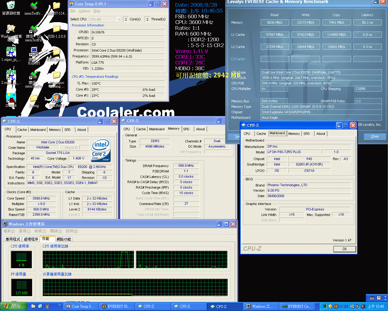Click the language bar keyboard icon
This screenshot has height=311, width=388.
pos(372,298)
